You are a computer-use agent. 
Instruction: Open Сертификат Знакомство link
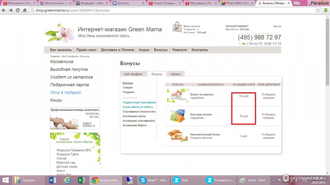point(139,111)
